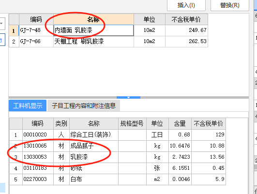
Task: Click the 含量 column header
Action: tap(180, 123)
